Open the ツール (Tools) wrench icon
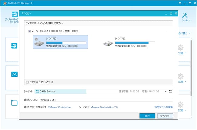Viewport: 197px width, 130px height. (x=185, y=15)
